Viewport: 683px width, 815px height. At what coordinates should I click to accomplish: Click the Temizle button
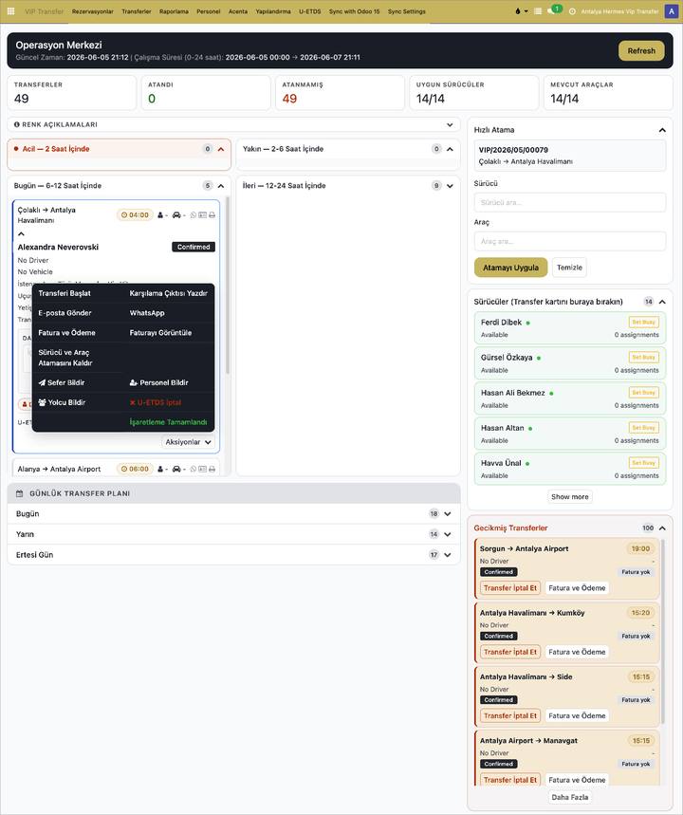click(569, 268)
